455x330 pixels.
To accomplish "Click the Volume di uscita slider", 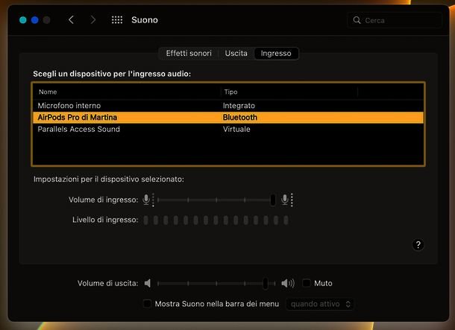I will 216,283.
